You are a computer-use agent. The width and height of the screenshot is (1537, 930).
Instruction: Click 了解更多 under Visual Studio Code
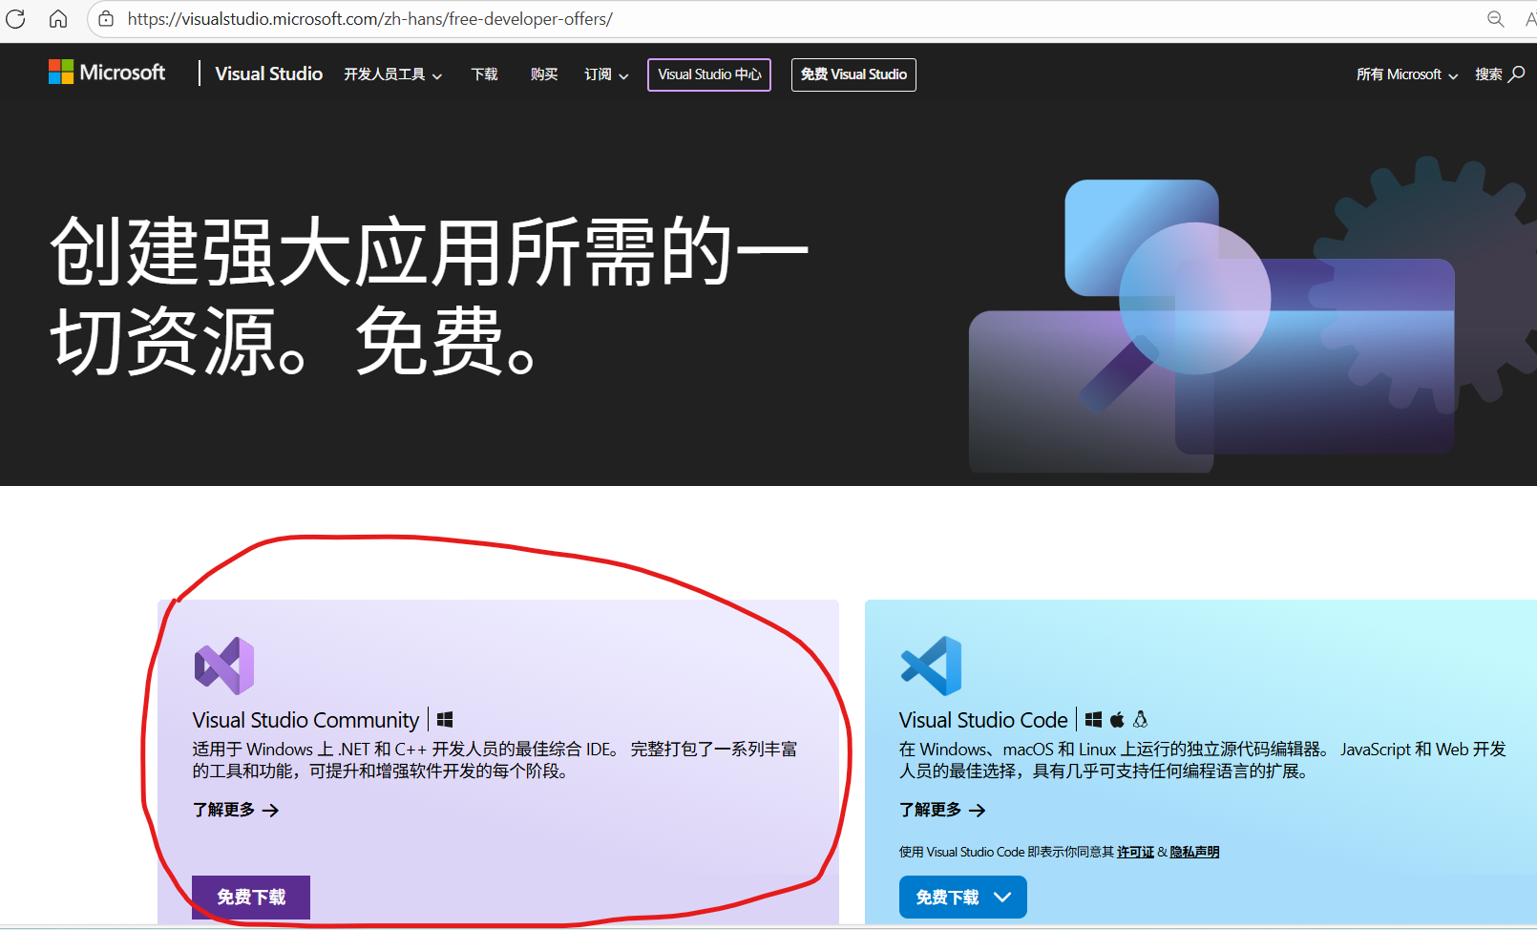click(942, 810)
